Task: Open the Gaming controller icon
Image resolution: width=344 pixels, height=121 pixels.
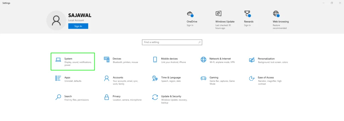Action: pos(203,78)
